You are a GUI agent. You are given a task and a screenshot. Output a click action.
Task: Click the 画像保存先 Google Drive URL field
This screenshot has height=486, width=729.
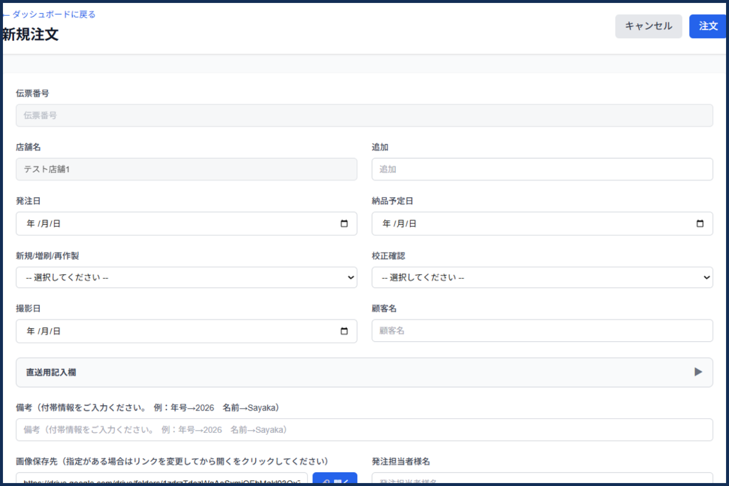[162, 480]
